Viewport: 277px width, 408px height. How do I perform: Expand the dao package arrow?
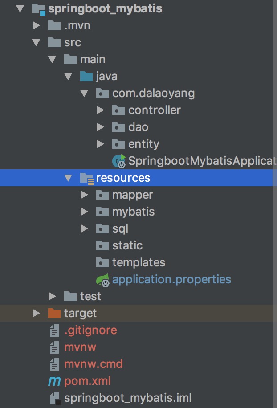click(x=100, y=127)
